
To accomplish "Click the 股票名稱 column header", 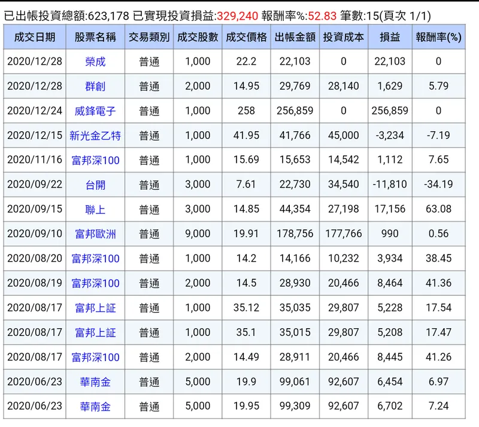I will point(95,37).
